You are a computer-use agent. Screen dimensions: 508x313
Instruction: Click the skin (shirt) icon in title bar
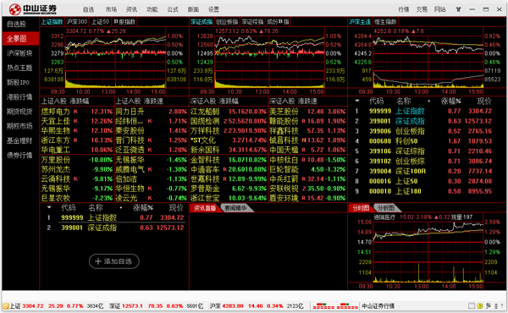tap(458, 9)
